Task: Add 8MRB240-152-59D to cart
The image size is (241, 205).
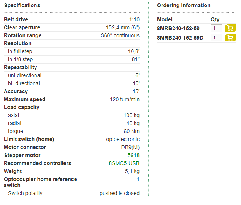Action: point(230,38)
